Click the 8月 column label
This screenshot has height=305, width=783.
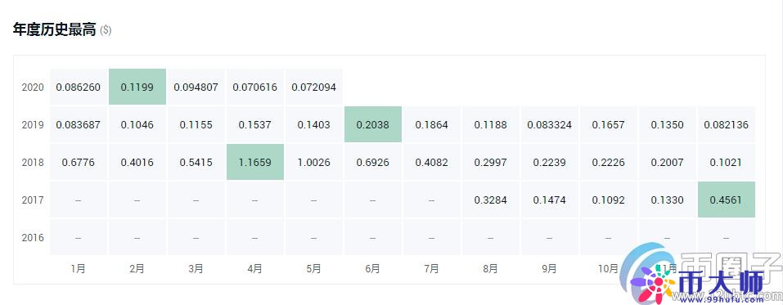(490, 269)
